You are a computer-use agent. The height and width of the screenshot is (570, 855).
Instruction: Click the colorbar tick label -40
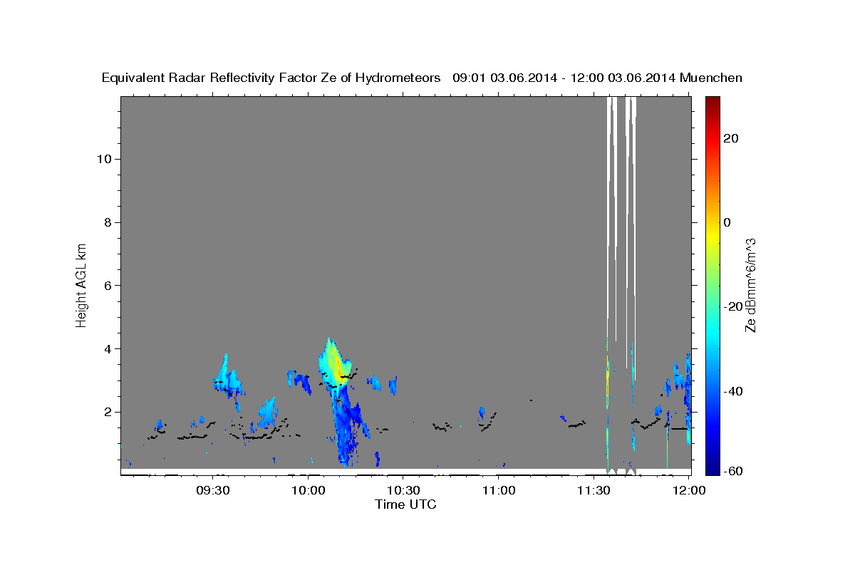coord(733,391)
